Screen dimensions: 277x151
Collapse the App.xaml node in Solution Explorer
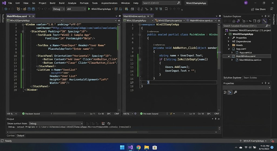pos(229,49)
